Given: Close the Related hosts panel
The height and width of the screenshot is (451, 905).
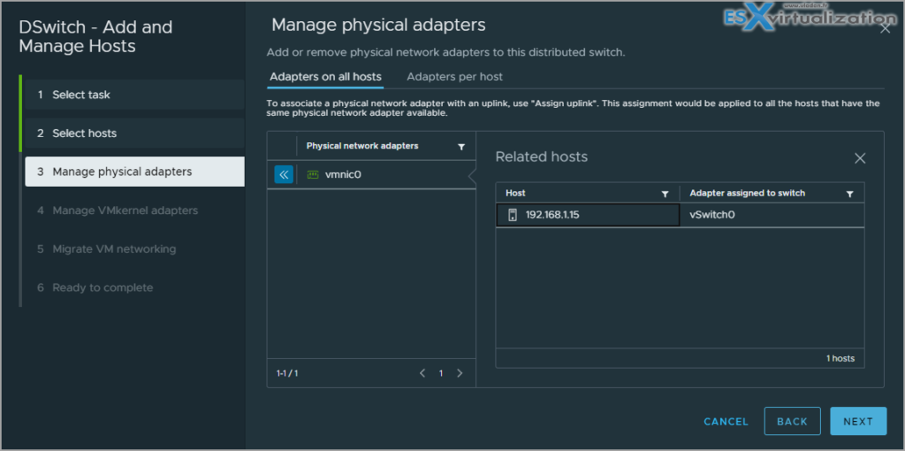Looking at the screenshot, I should [860, 158].
